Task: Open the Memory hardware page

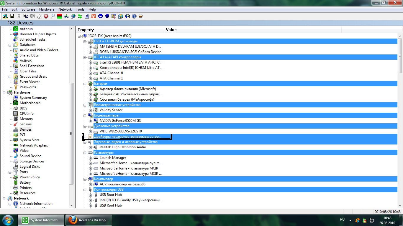Action: click(x=26, y=119)
